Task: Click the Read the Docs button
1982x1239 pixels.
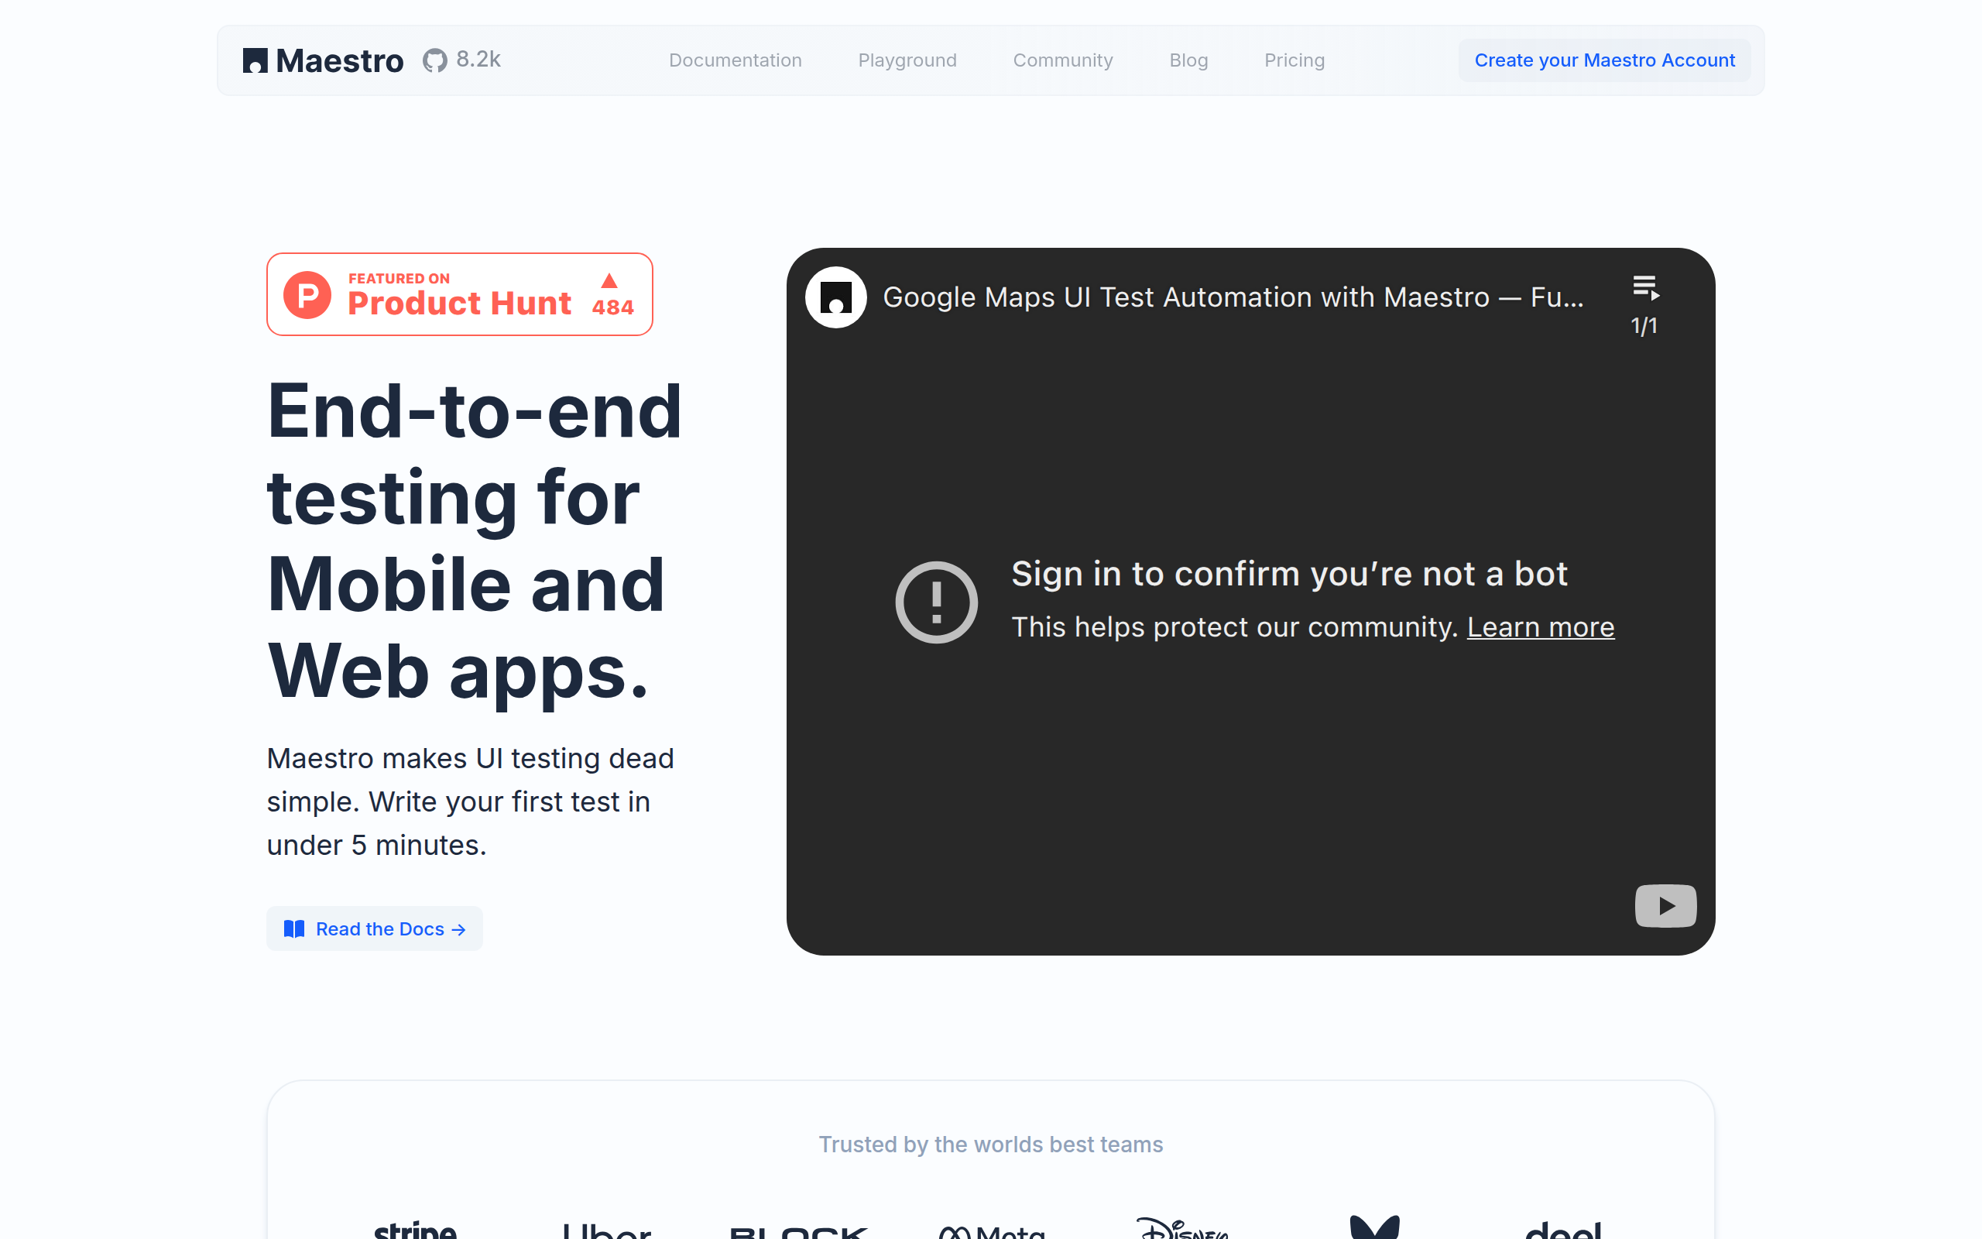Action: tap(374, 928)
